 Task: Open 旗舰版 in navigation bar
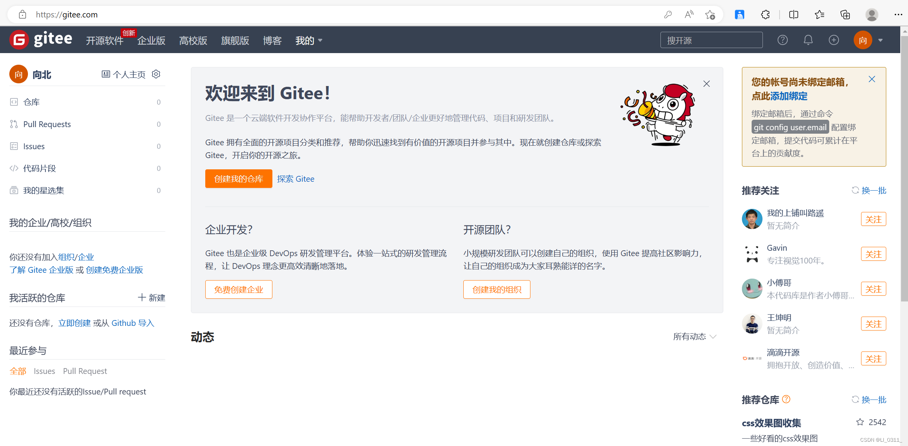(x=235, y=40)
